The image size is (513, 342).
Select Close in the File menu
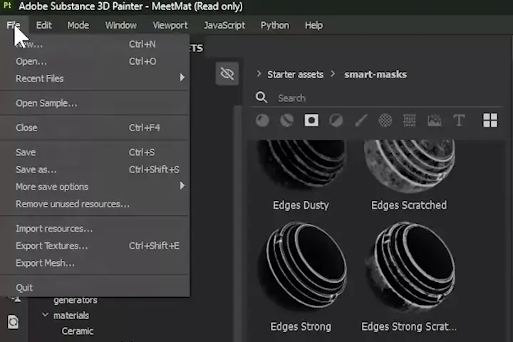click(x=95, y=128)
